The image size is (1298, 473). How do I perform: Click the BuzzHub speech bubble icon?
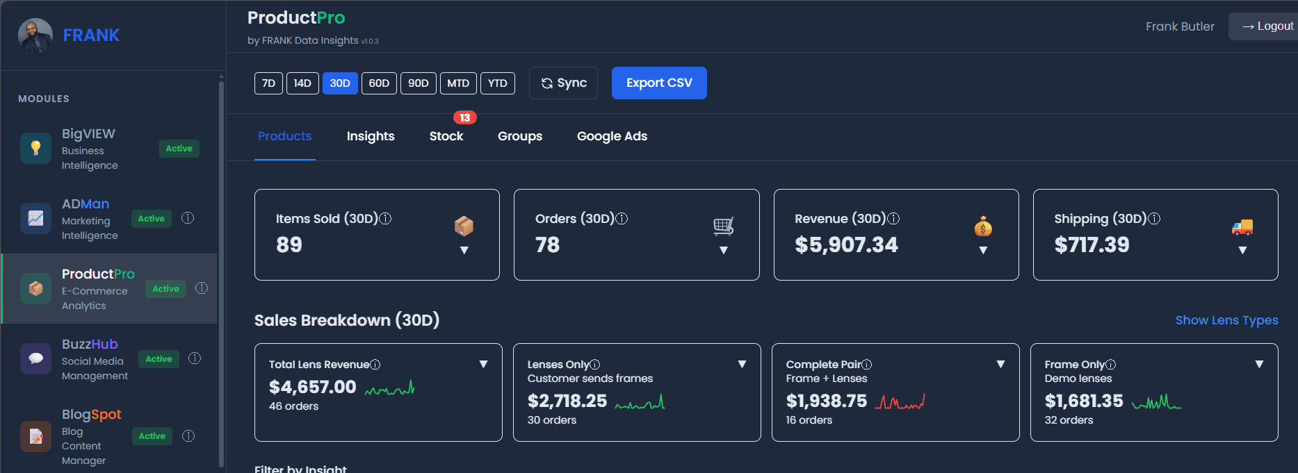pos(35,358)
